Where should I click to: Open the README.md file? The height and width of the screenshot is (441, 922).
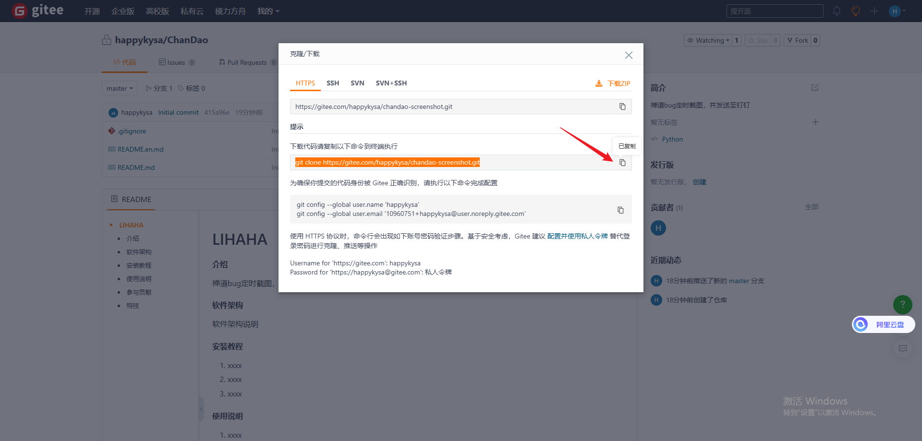point(136,167)
